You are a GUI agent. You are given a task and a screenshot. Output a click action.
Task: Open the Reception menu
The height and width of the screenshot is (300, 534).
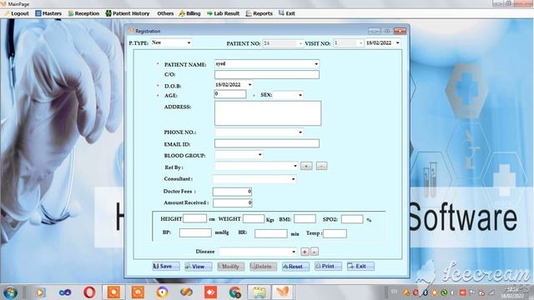tap(83, 13)
